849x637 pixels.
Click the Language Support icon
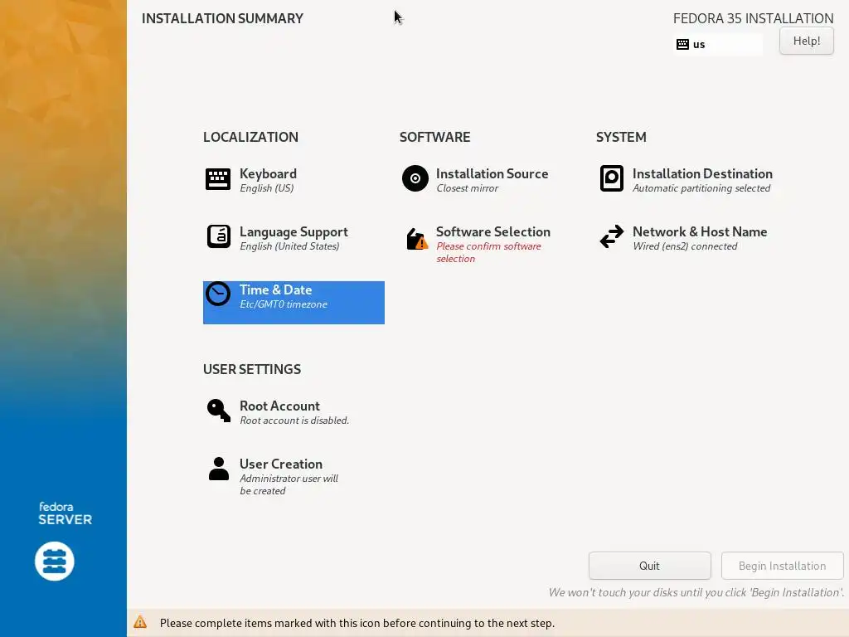pos(219,236)
